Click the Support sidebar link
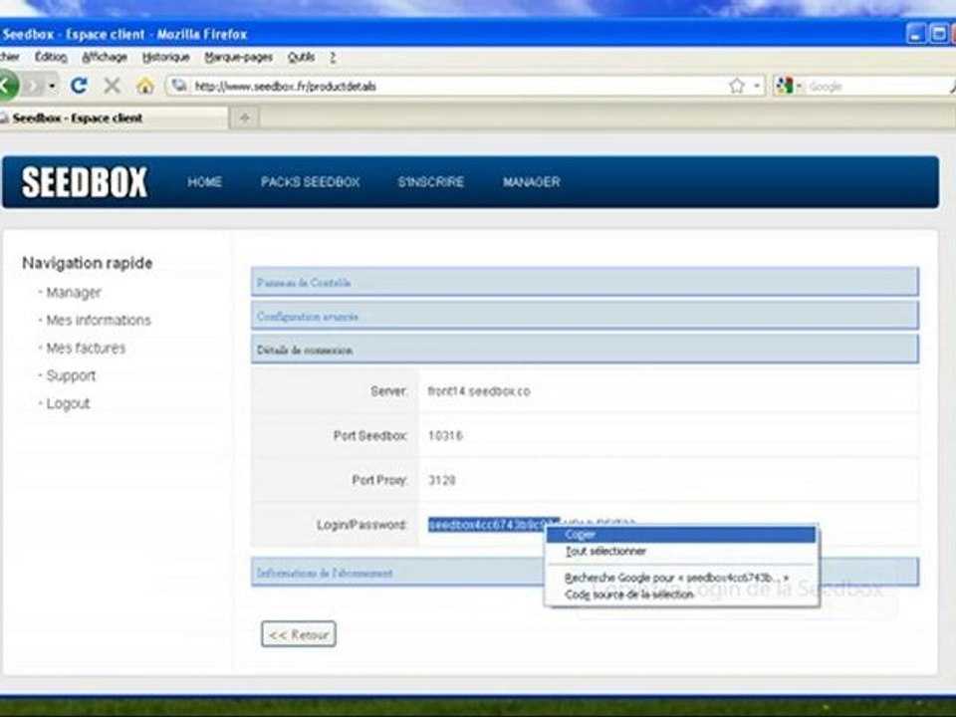Viewport: 956px width, 717px height. 71,375
